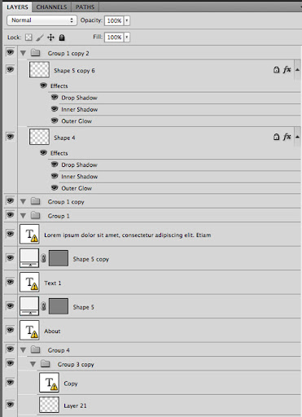The image size is (302, 417).
Task: Click the mask link icon on Shape 5 copy
Action: (x=43, y=258)
